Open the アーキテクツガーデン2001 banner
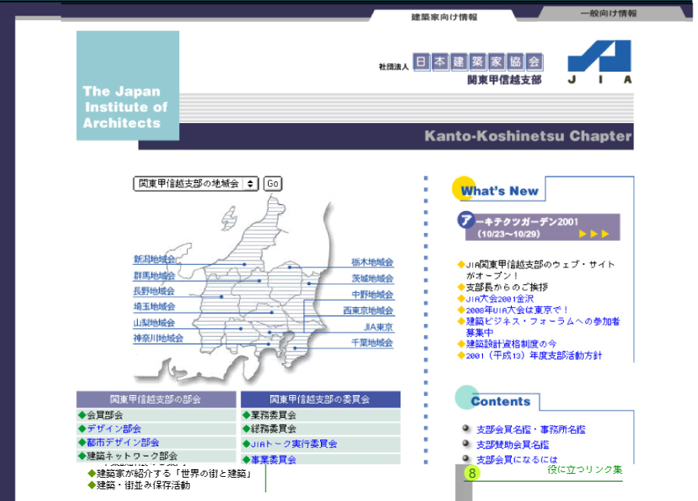This screenshot has height=501, width=698. tap(538, 227)
